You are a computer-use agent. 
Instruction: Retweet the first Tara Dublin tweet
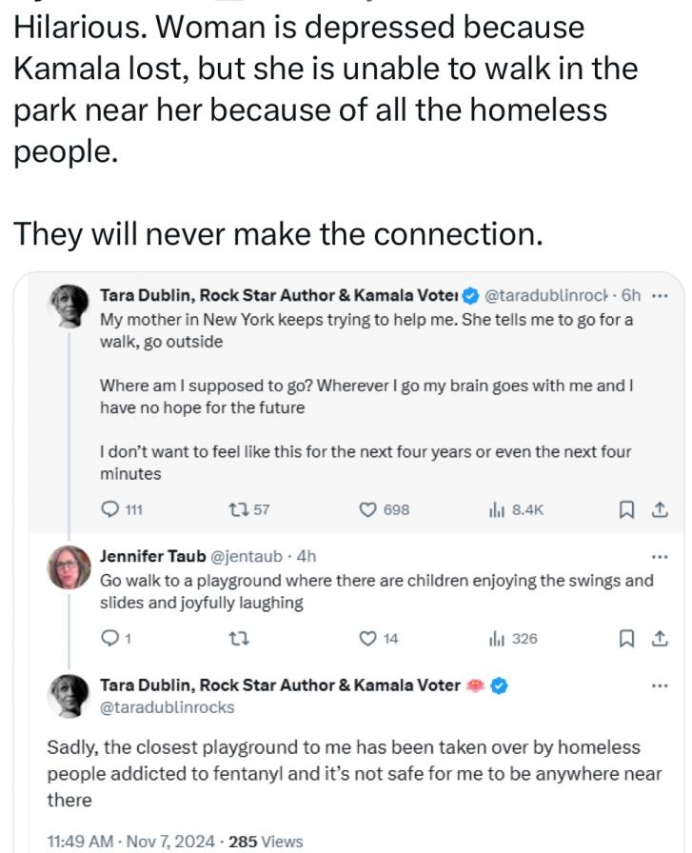point(248,509)
